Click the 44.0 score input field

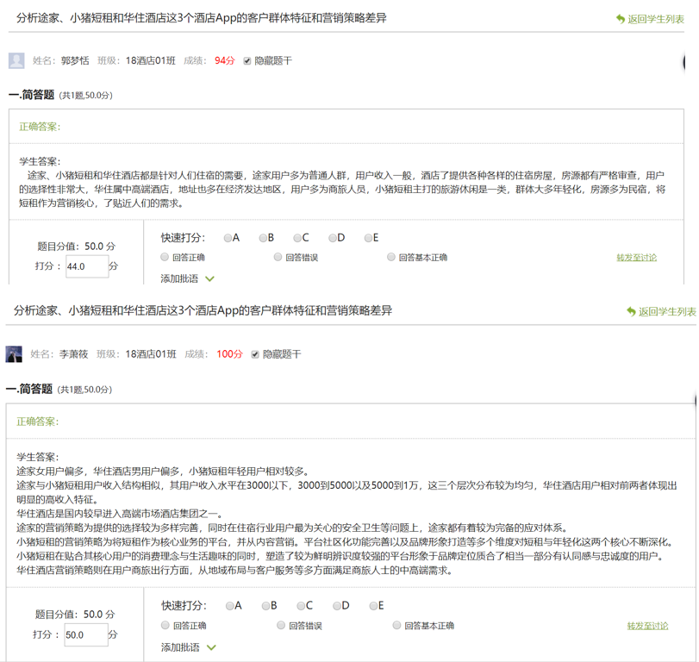[x=87, y=266]
